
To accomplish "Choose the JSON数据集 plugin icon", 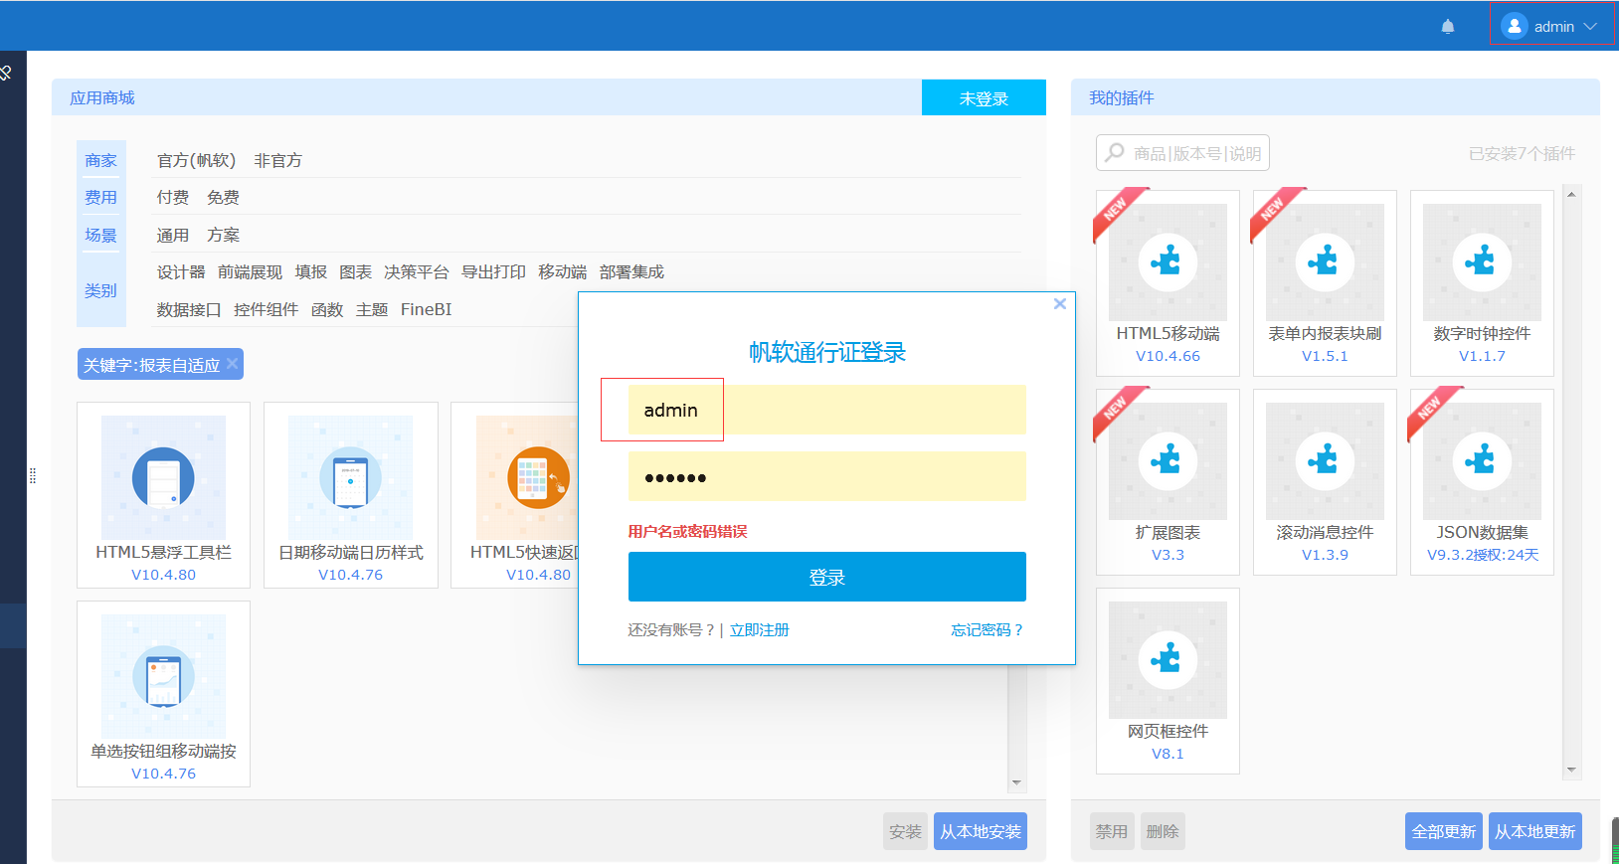I will click(1482, 461).
